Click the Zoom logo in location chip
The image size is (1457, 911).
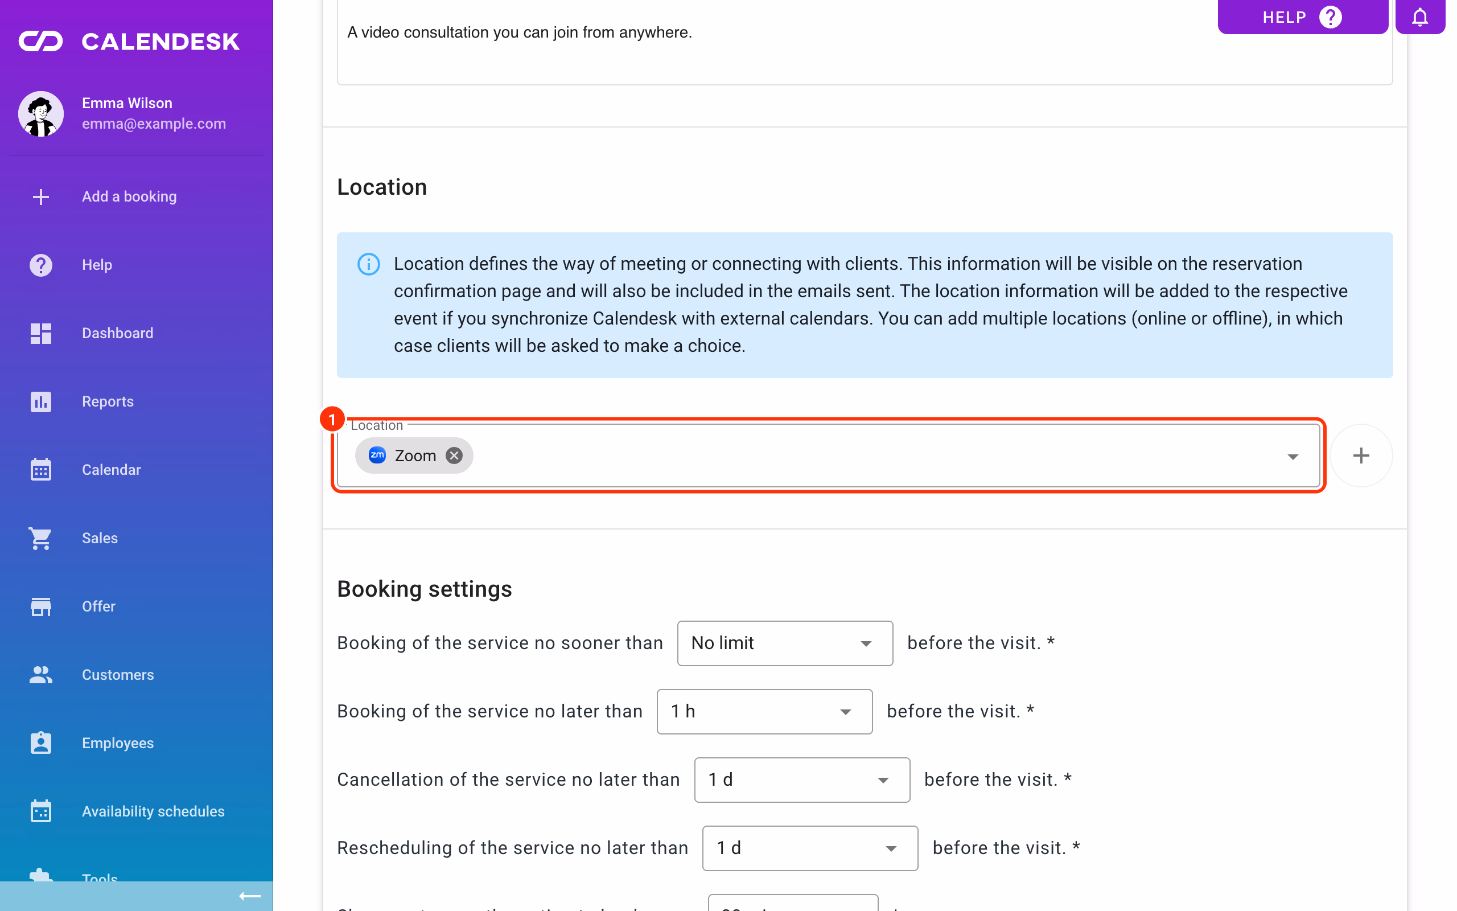377,455
